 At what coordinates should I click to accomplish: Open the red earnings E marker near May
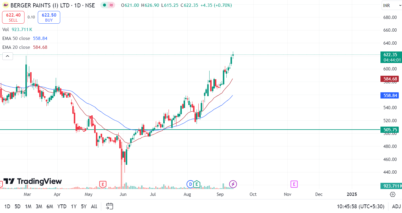103,184
